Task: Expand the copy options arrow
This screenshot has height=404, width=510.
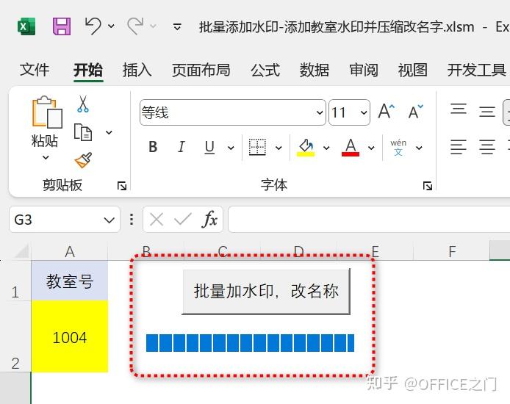Action: [109, 132]
